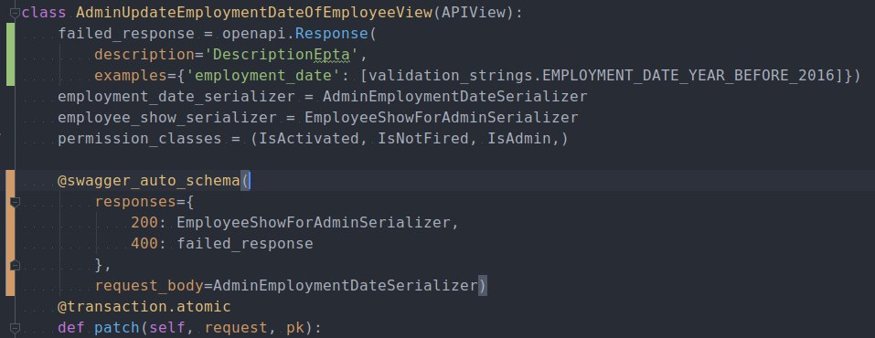875x338 pixels.
Task: Click the 'def' keyword
Action: click(71, 327)
